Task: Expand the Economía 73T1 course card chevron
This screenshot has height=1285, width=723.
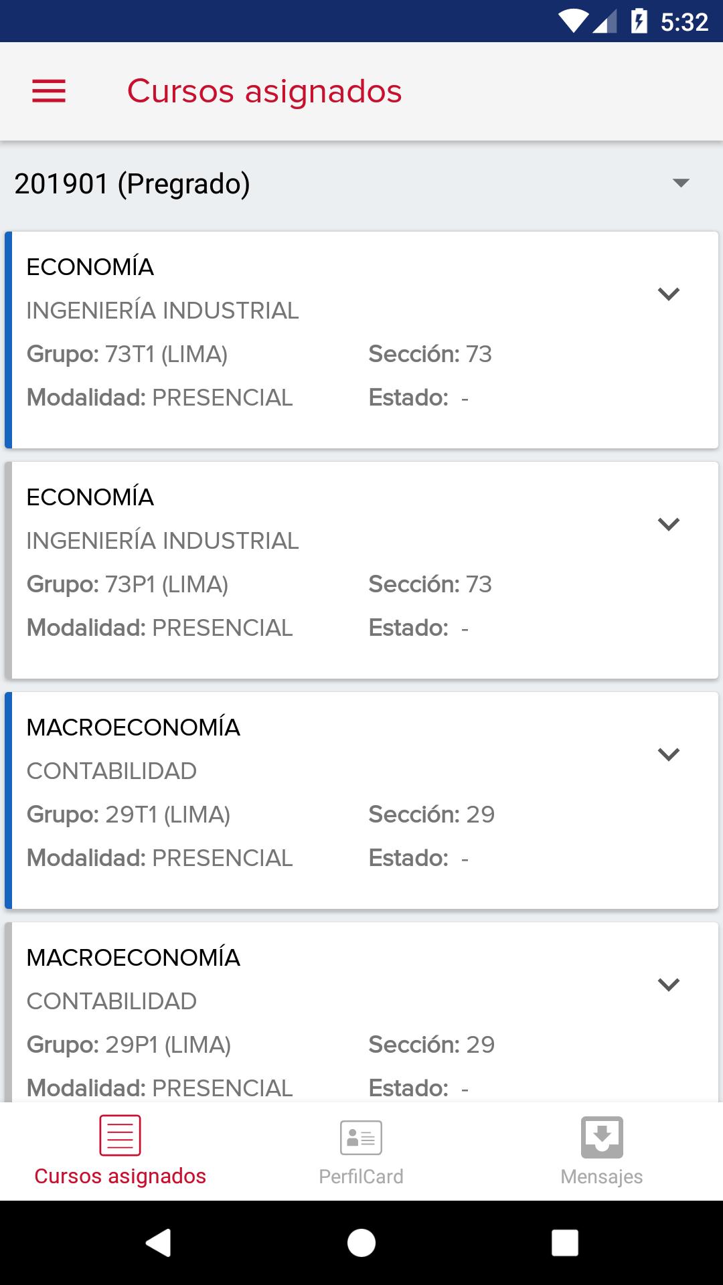Action: (669, 294)
